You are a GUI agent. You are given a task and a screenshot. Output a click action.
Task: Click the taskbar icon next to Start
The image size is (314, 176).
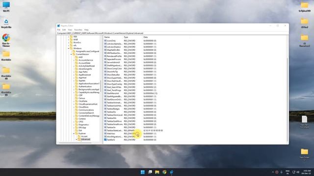coord(150,172)
